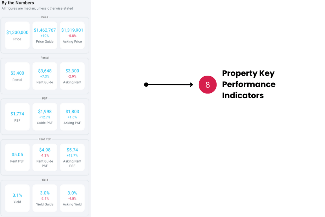325x217 pixels.
Task: Open the $3,300 Asking Rent card
Action: pyautogui.click(x=72, y=76)
